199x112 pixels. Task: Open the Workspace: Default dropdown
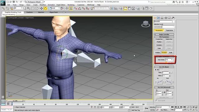tap(35, 2)
